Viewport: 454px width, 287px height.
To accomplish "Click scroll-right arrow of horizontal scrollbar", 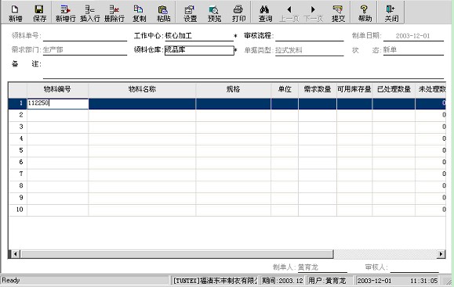I will click(441, 254).
